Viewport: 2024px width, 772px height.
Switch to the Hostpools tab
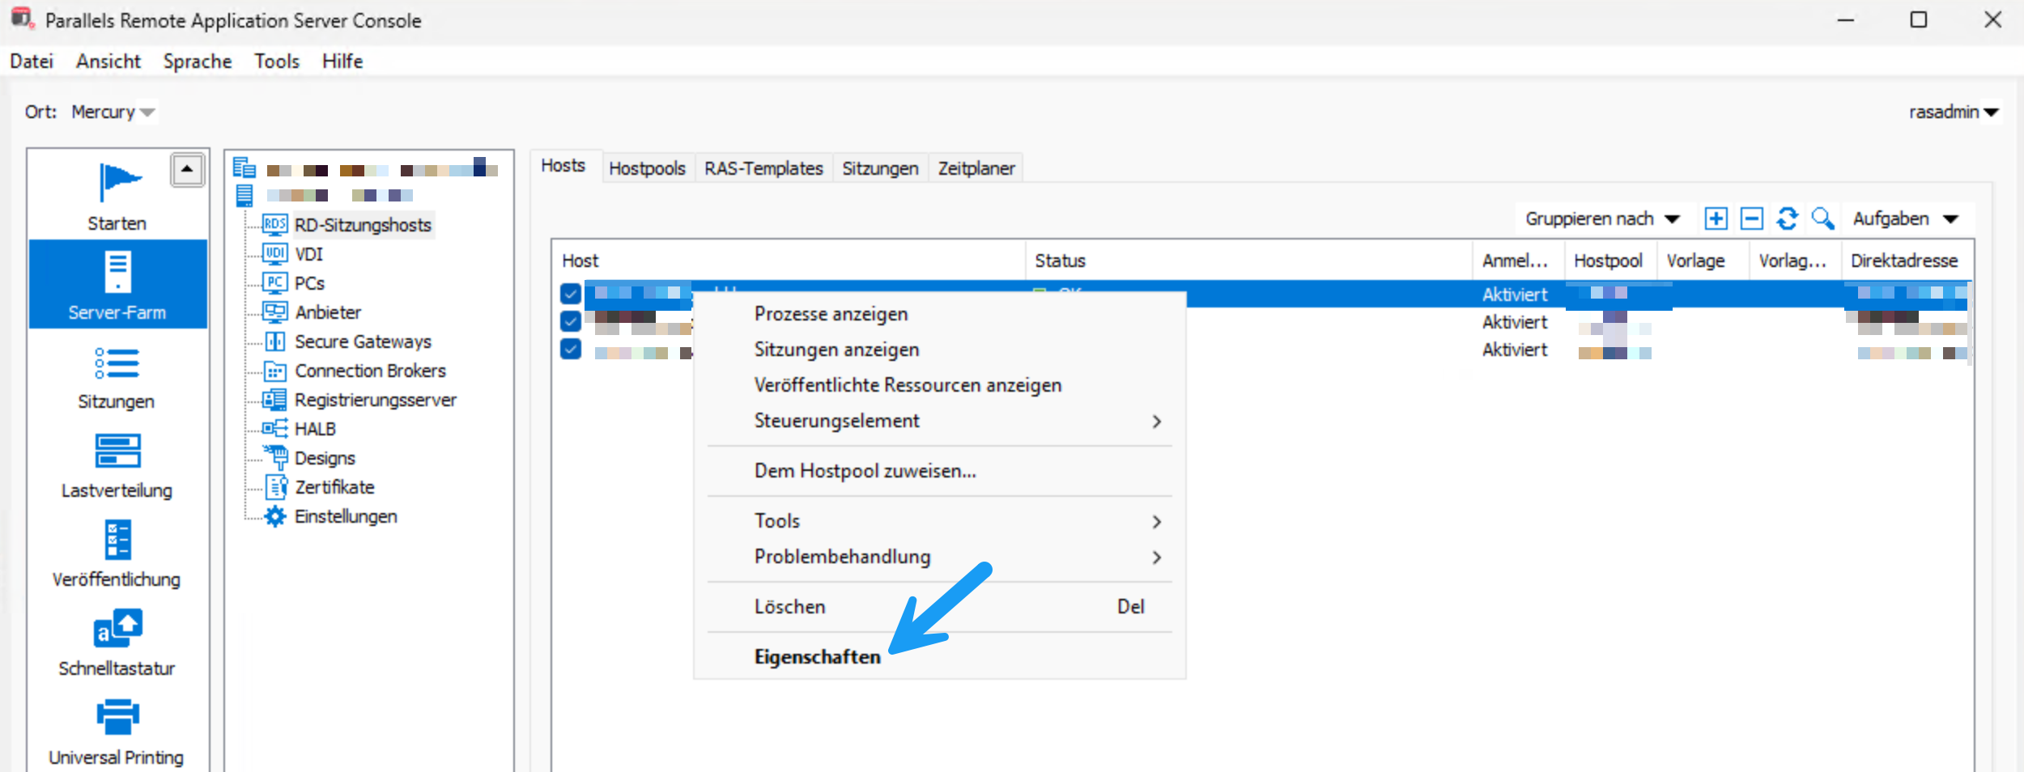pos(647,168)
